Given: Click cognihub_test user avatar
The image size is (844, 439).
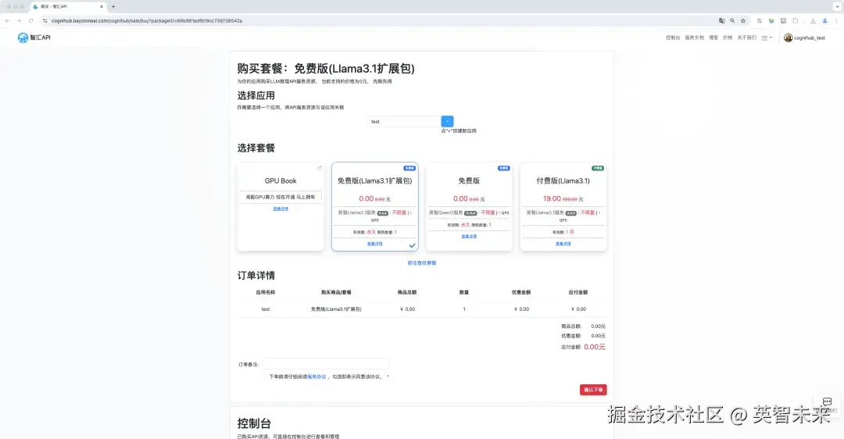Looking at the screenshot, I should click(x=788, y=37).
